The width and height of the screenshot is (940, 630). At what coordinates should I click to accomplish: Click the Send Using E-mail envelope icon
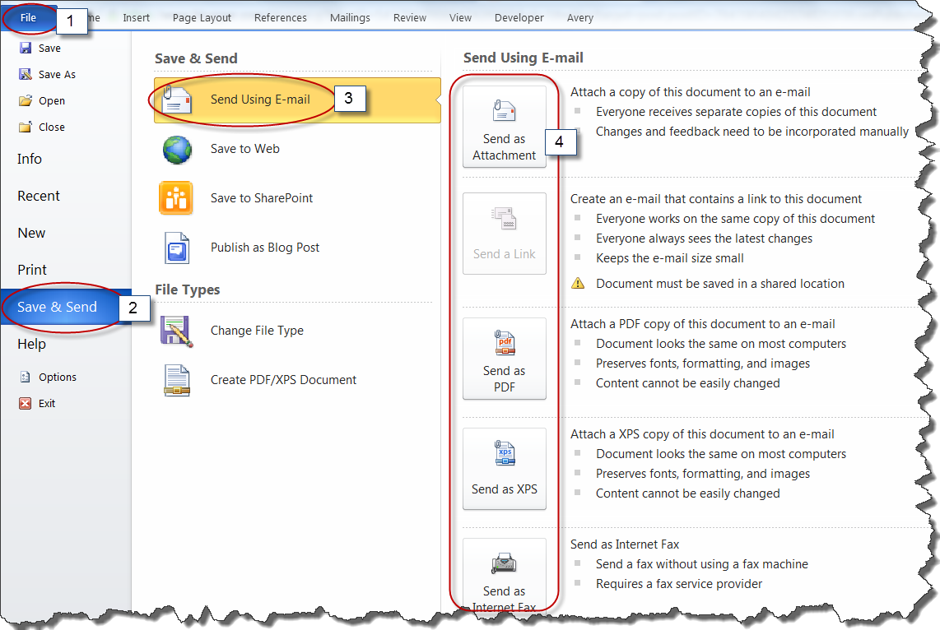pyautogui.click(x=177, y=100)
